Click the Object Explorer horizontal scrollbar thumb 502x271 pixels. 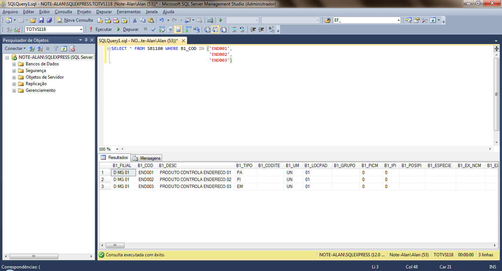pos(33,256)
